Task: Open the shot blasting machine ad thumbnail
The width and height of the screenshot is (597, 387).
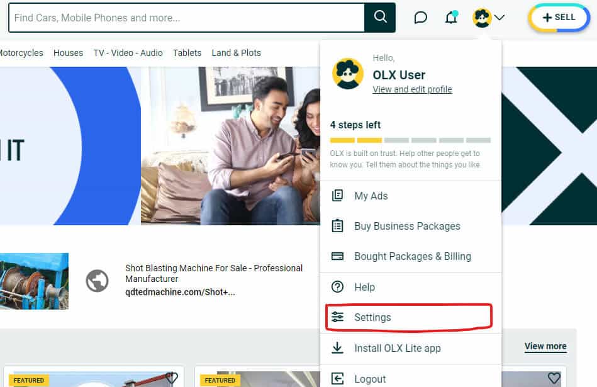Action: [34, 281]
